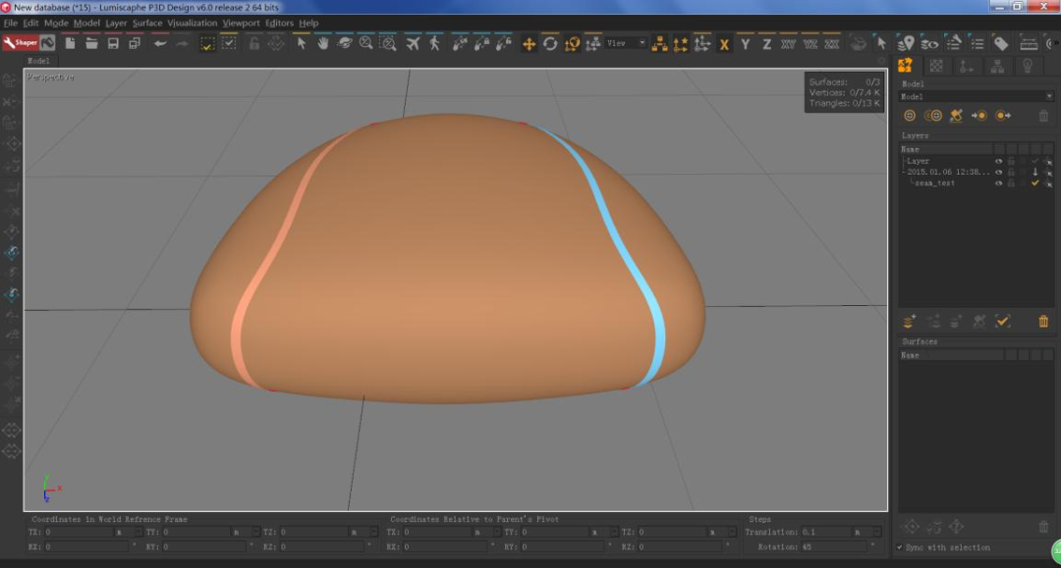The image size is (1061, 568).
Task: Hide the seam_test layer with eye icon
Action: click(999, 183)
